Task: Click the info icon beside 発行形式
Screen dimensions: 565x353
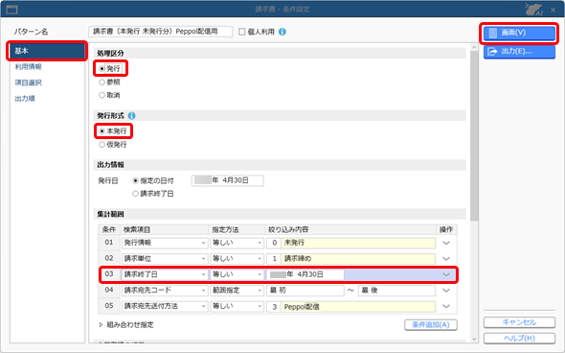Action: click(132, 116)
